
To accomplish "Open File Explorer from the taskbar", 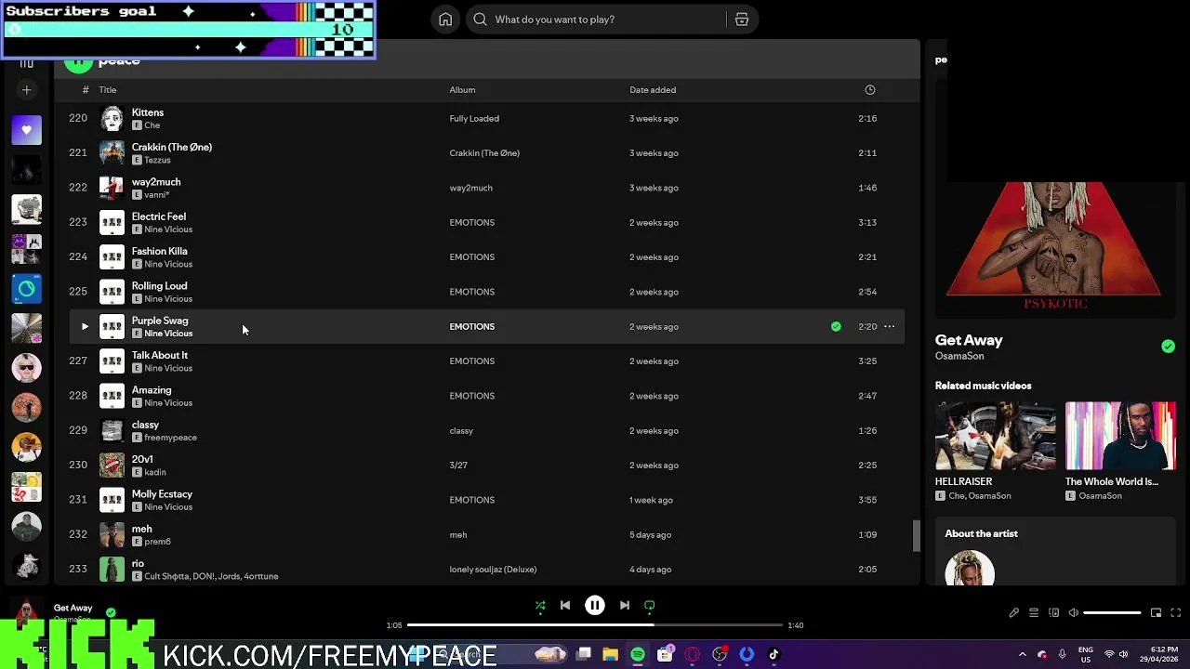I will click(611, 655).
